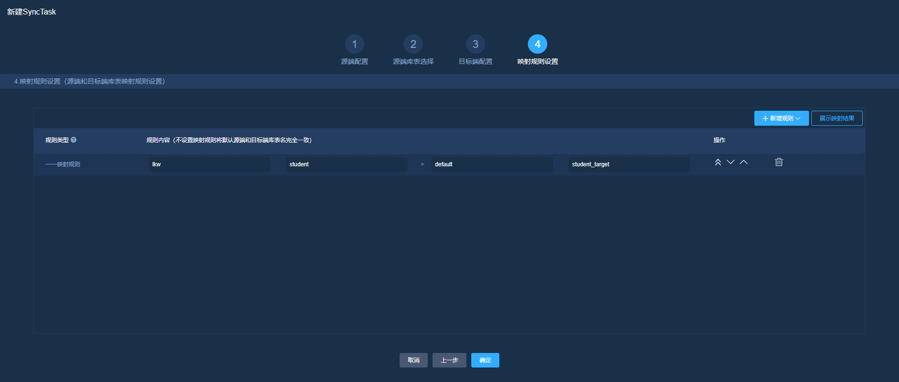899x382 pixels.
Task: Click 展示映射结果 button
Action: [x=837, y=118]
